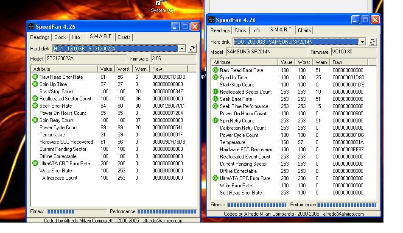Click the Fitness bar in the SAMSUNG window
Viewport: 403px width, 233px height.
(x=257, y=205)
